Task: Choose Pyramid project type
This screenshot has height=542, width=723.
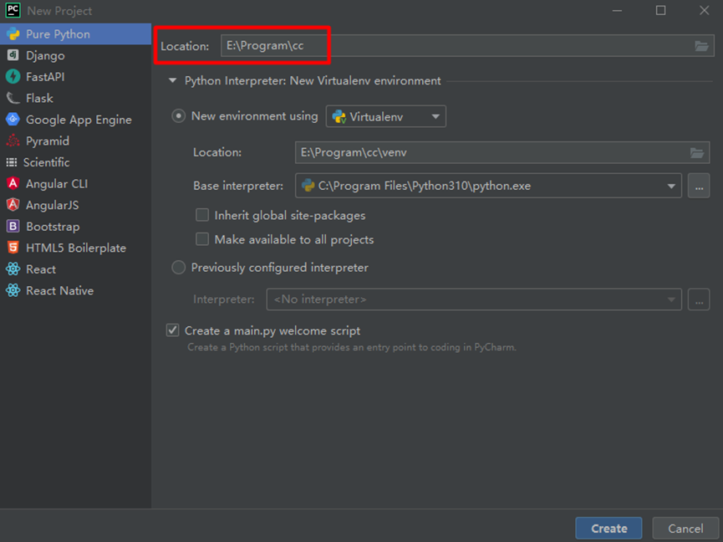Action: click(75, 141)
